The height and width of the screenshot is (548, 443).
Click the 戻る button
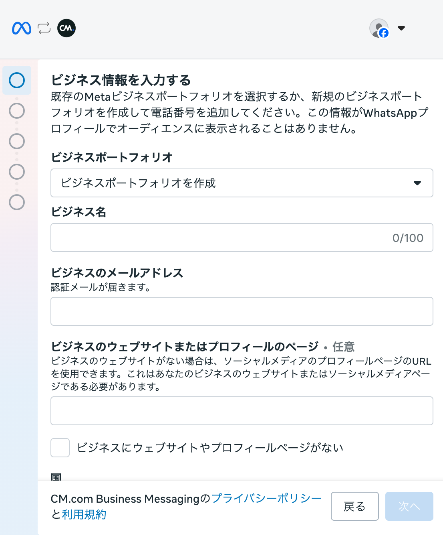pyautogui.click(x=354, y=506)
